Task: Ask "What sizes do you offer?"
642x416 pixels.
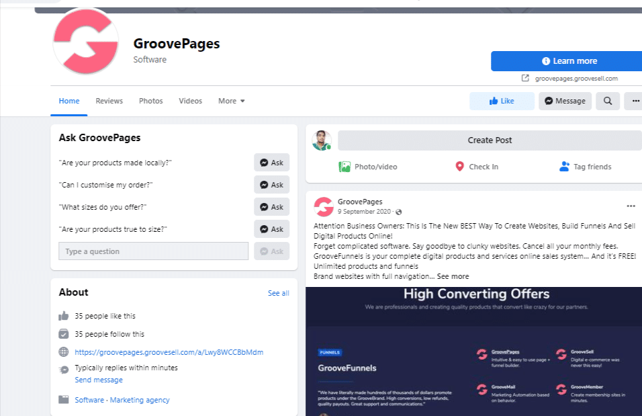Action: (x=271, y=206)
